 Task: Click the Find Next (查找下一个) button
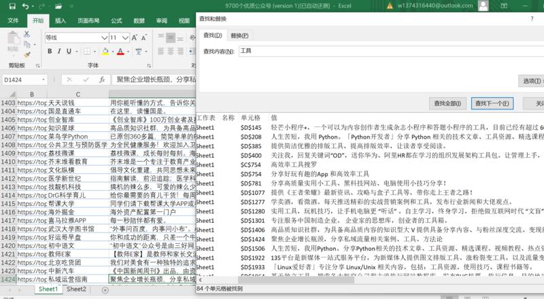tap(492, 103)
